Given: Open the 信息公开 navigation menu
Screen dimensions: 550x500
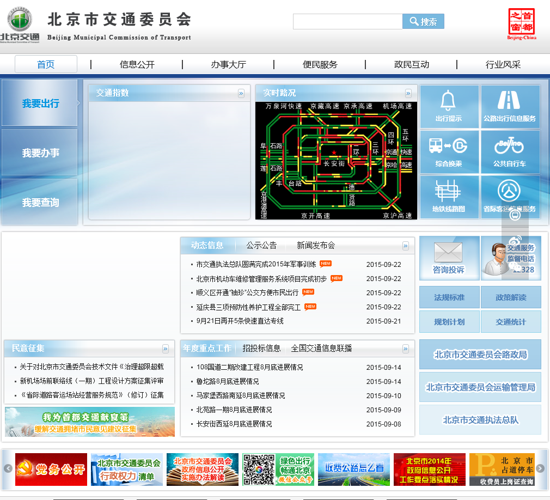Looking at the screenshot, I should pos(137,64).
